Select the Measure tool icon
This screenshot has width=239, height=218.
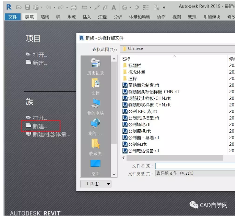pos(84,7)
